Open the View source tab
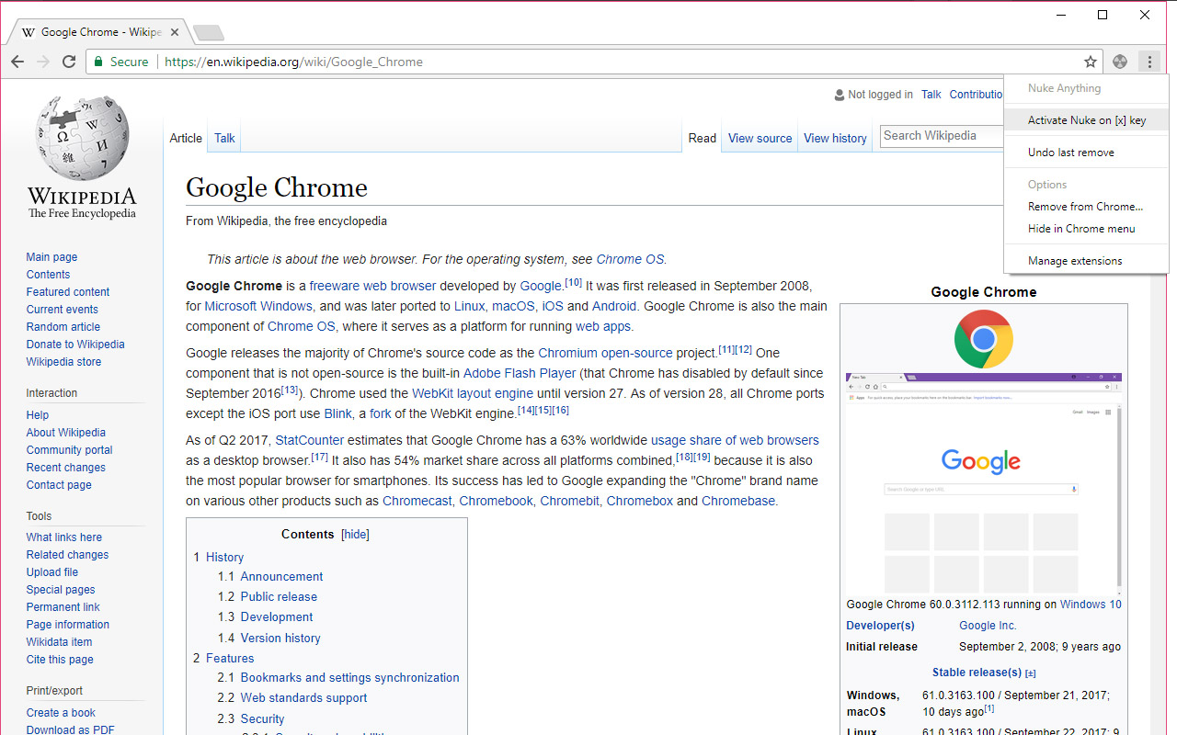 (760, 138)
